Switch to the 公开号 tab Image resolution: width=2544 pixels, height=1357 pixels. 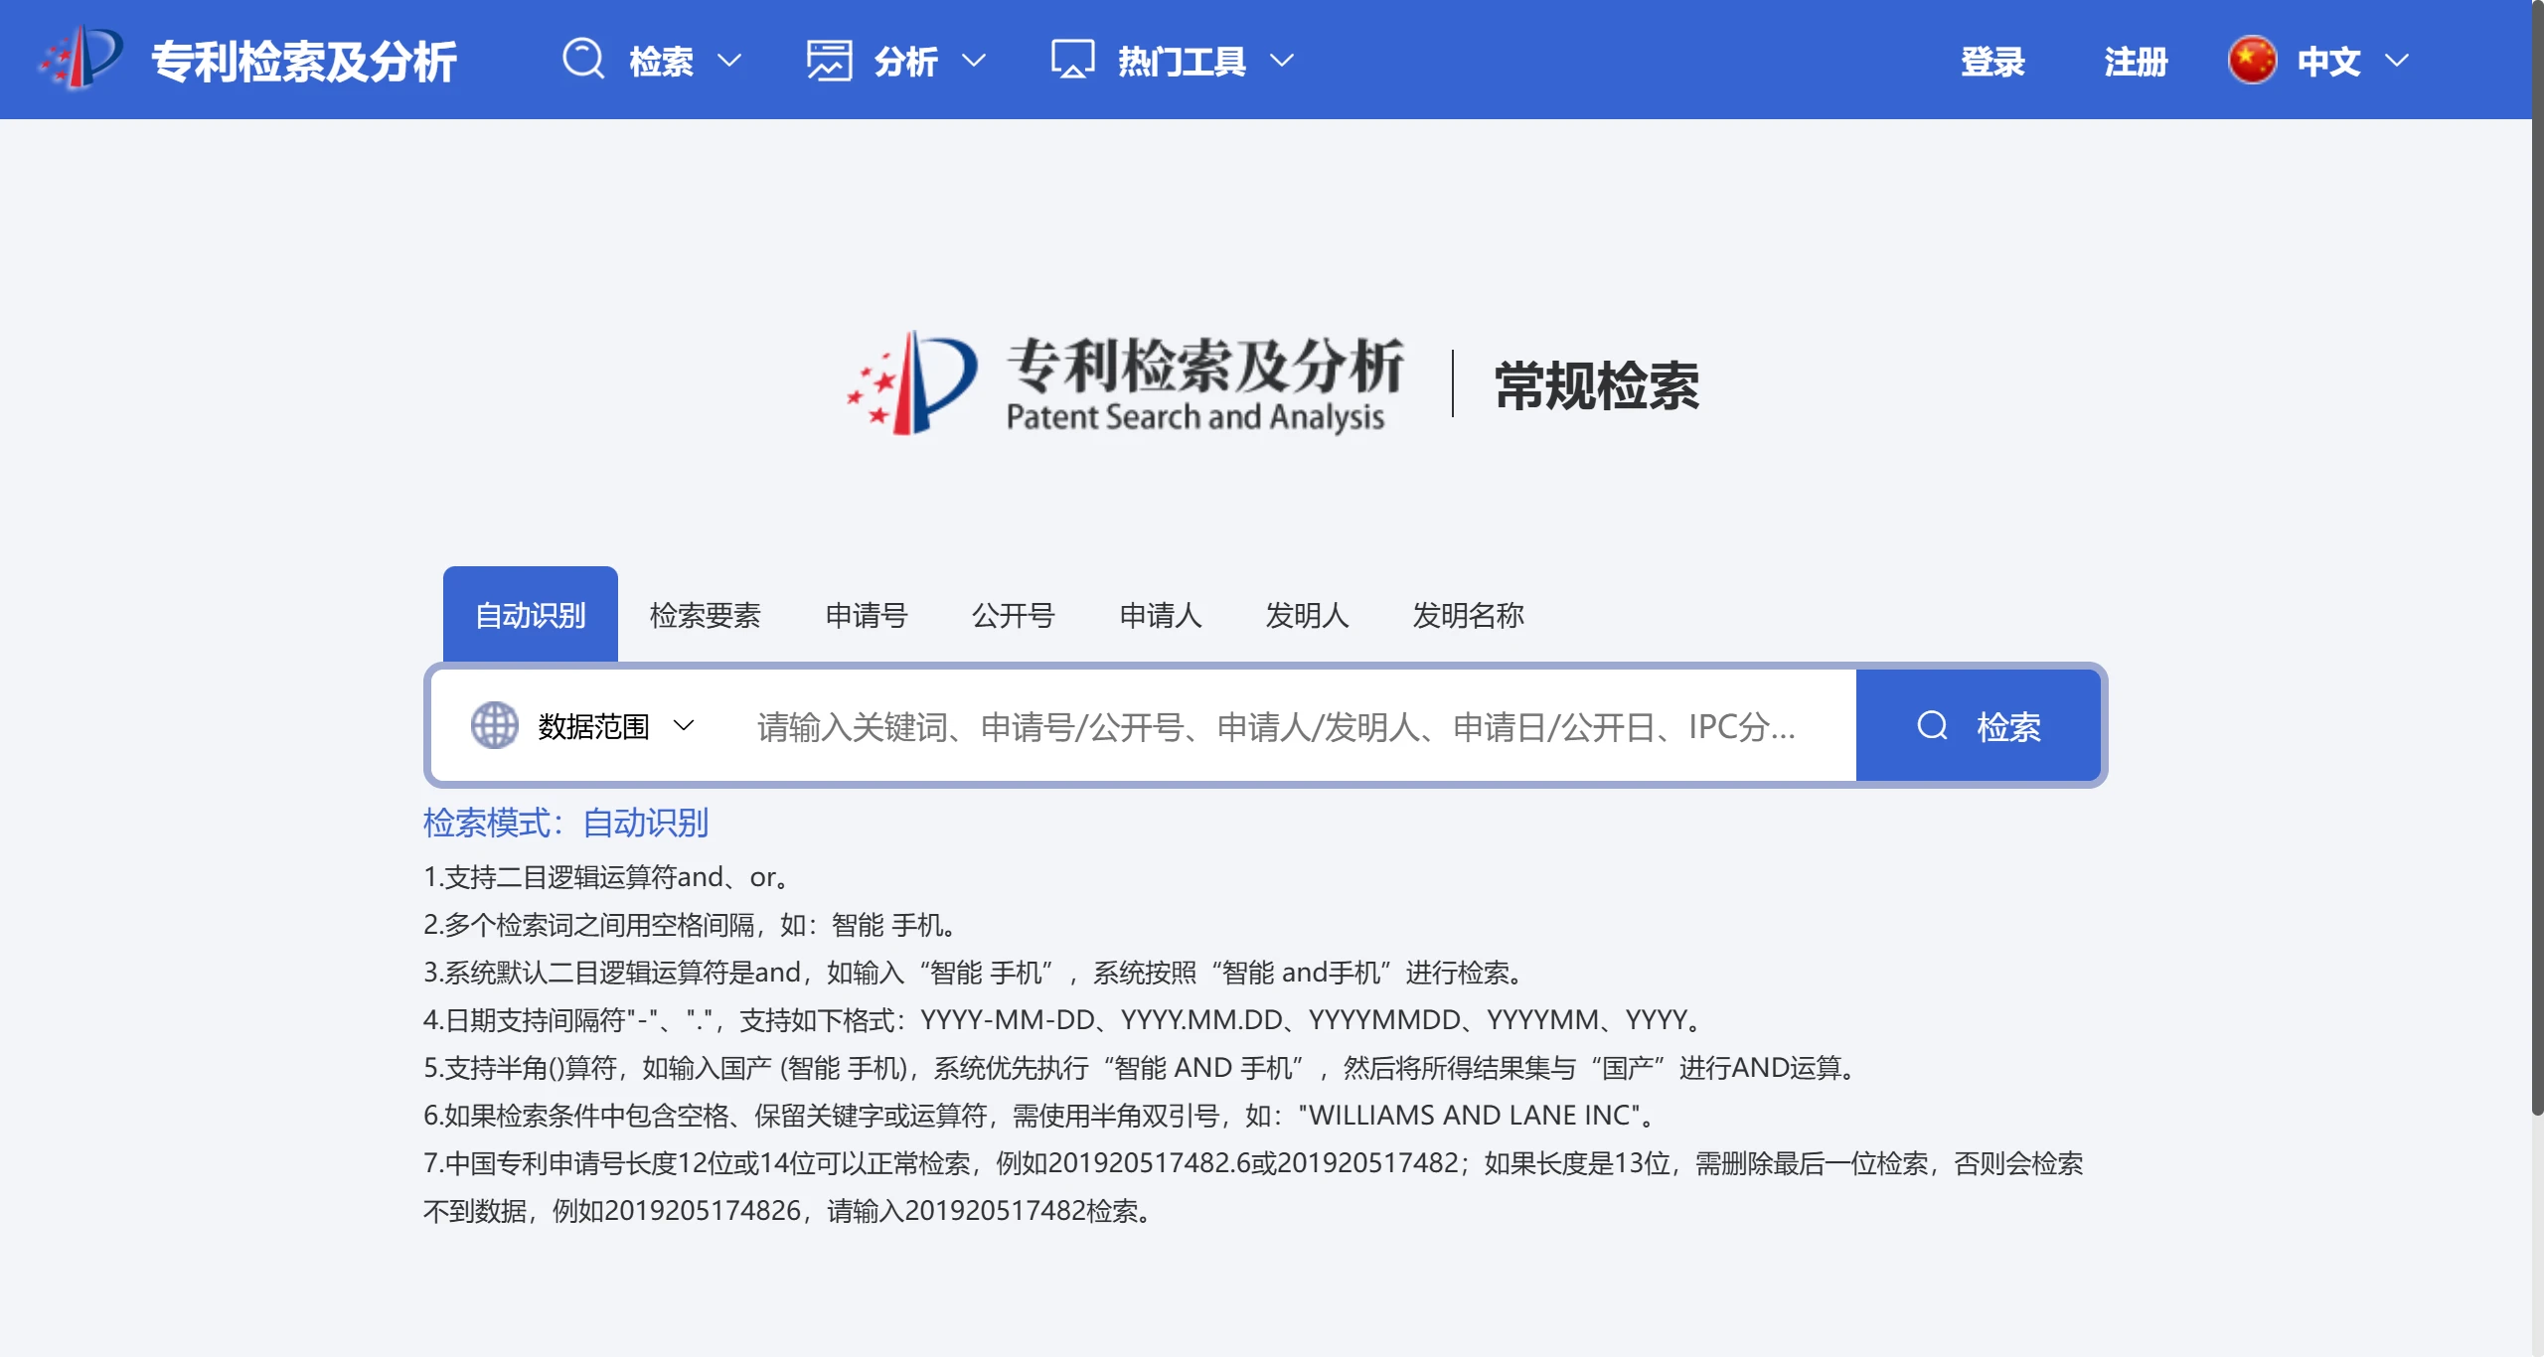(x=1013, y=616)
